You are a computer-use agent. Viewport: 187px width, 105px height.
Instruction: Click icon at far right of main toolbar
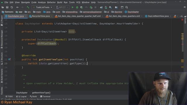[185, 7]
